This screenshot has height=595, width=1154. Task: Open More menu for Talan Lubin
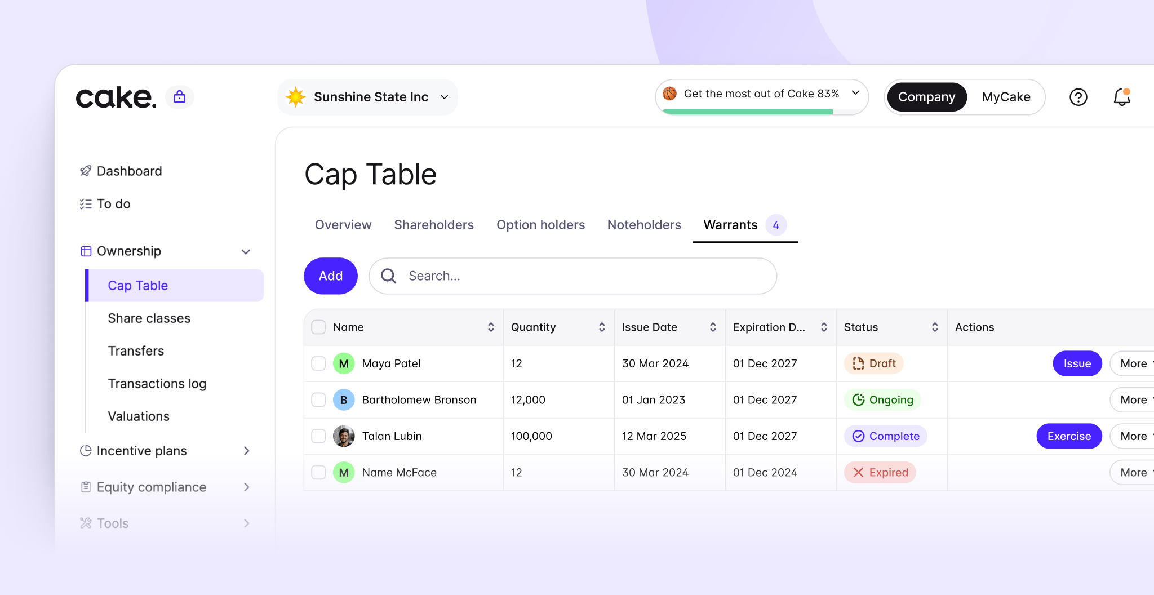(1133, 436)
